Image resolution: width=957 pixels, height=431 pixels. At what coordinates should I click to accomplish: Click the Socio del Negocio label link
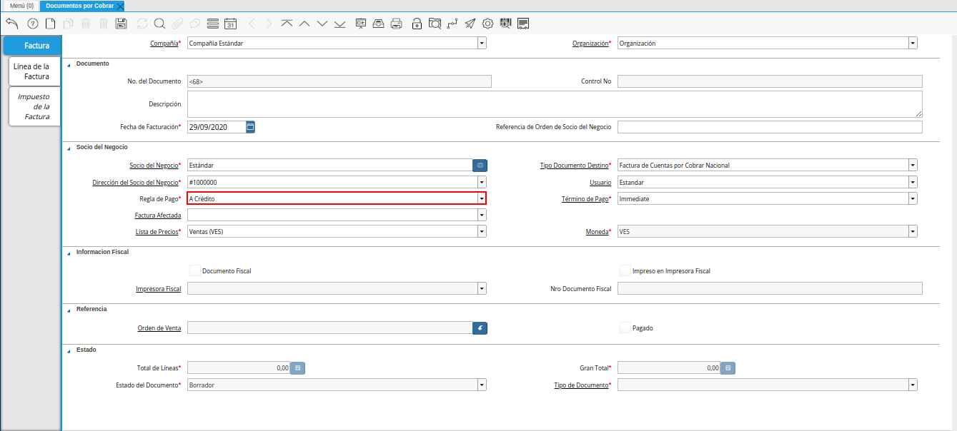(153, 166)
